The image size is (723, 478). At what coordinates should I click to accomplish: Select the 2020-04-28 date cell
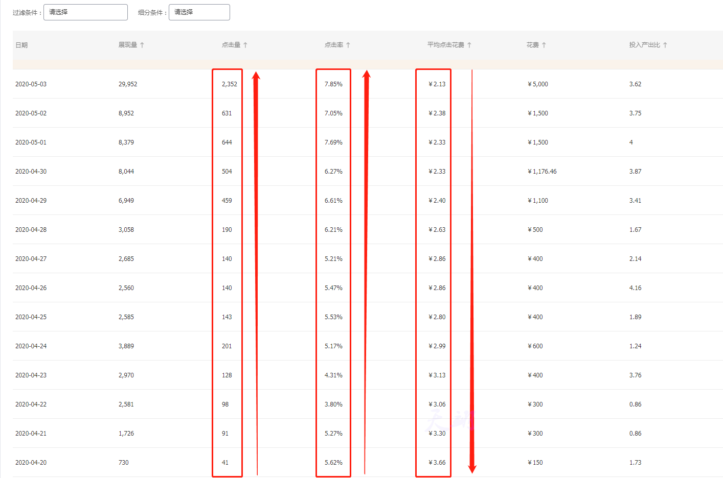tap(31, 230)
